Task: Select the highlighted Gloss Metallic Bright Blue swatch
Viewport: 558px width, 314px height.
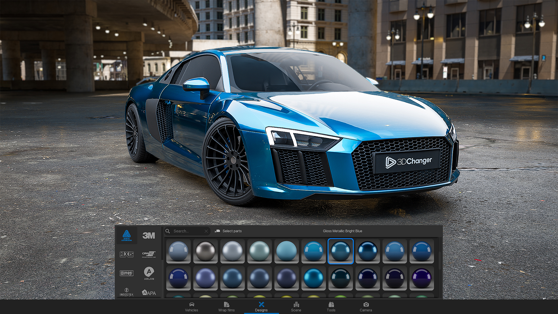Action: point(341,251)
